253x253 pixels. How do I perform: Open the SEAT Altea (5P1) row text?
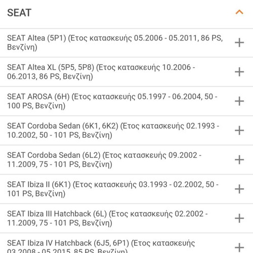pyautogui.click(x=115, y=43)
